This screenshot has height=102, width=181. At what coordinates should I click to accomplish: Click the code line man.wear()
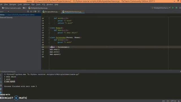(55, 50)
